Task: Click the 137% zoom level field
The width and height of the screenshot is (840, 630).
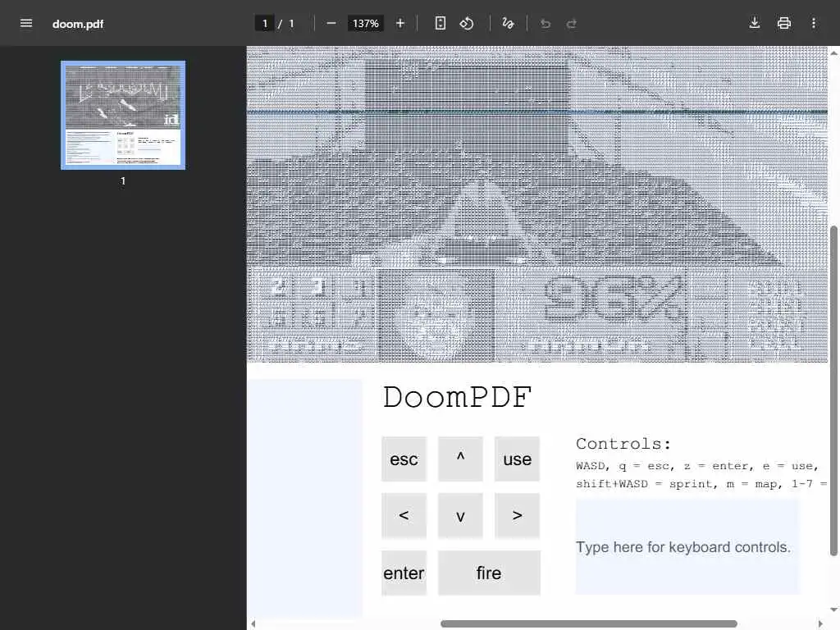Action: coord(365,24)
